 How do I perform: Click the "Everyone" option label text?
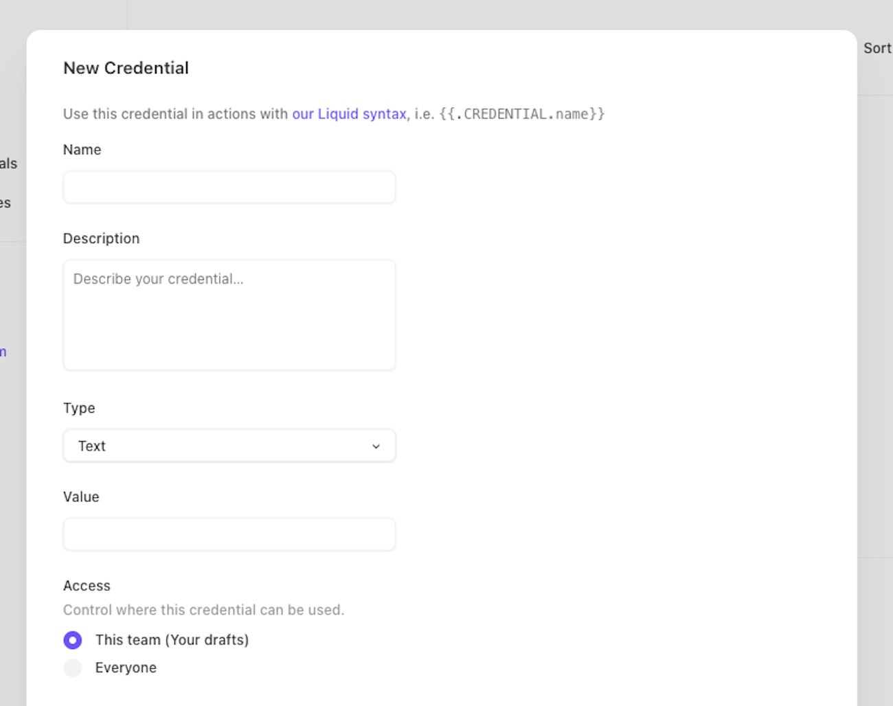(126, 668)
